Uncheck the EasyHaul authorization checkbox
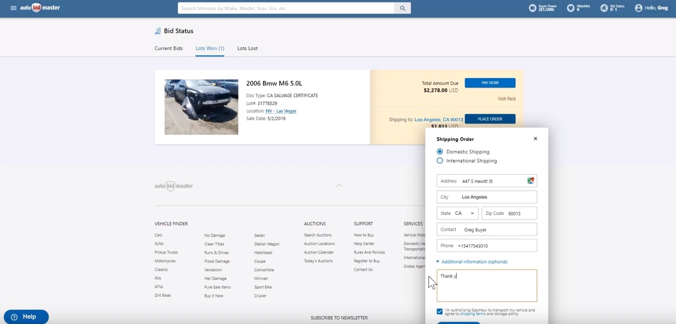The height and width of the screenshot is (324, 676). (x=439, y=311)
